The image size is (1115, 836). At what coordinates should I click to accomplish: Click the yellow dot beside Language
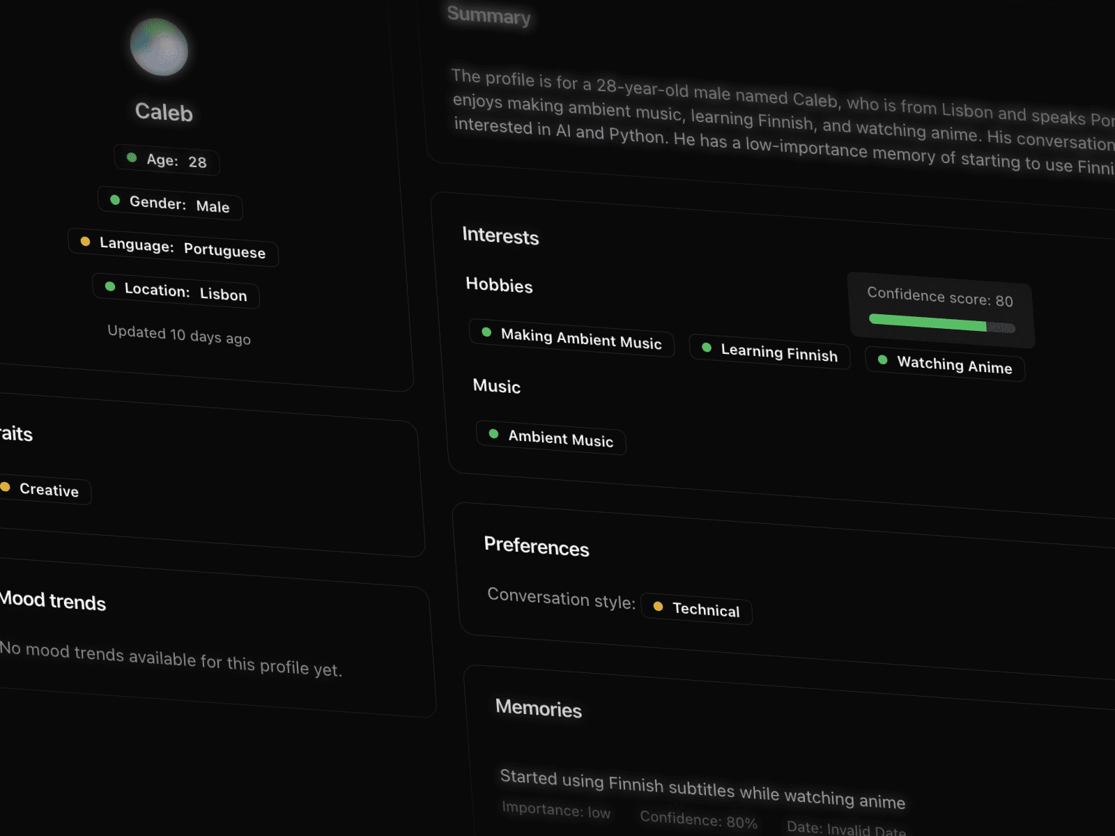[85, 242]
